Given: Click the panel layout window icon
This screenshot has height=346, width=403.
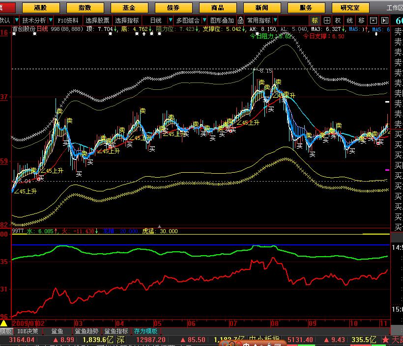Looking at the screenshot, I should coord(373,20).
